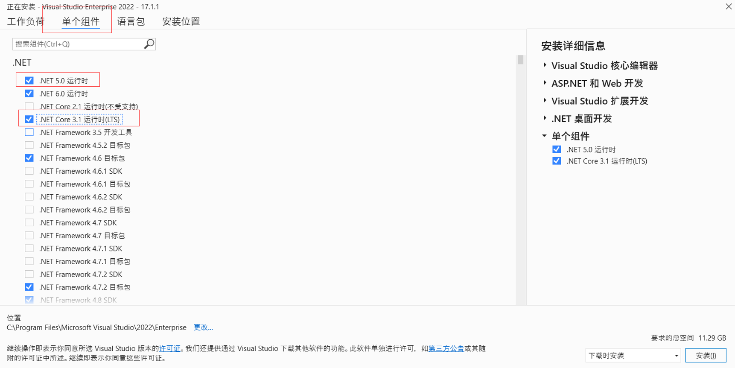Open the 许可证 link
Image resolution: width=735 pixels, height=368 pixels.
tap(169, 348)
